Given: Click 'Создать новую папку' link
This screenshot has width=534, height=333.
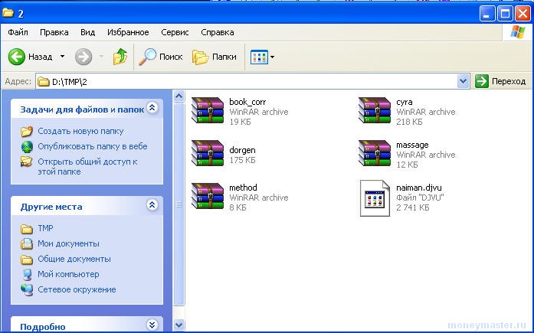Looking at the screenshot, I should pyautogui.click(x=80, y=131).
